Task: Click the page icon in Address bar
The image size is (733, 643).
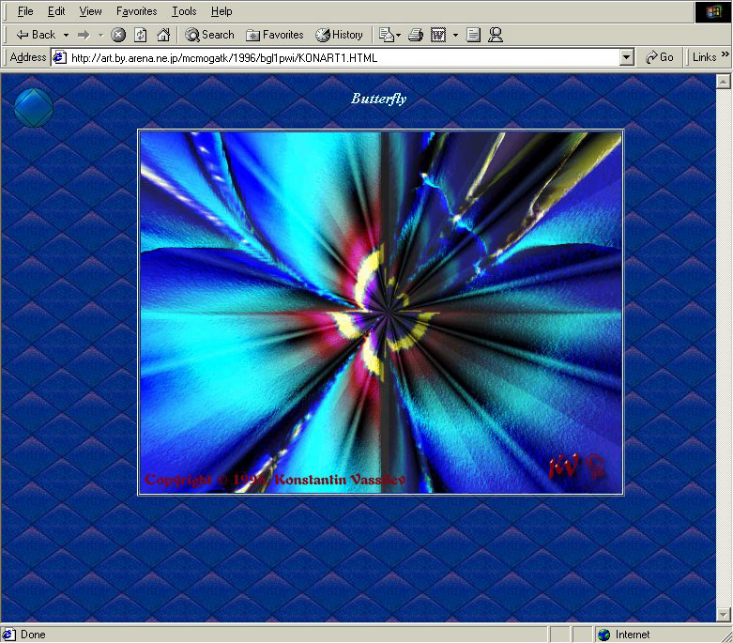Action: tap(59, 57)
